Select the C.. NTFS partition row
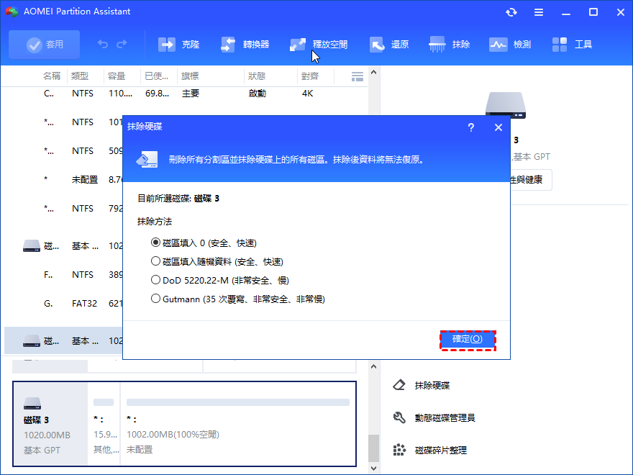This screenshot has width=633, height=475. click(184, 94)
